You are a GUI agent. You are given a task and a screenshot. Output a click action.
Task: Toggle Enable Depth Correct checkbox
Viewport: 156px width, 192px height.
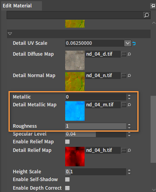point(68,188)
